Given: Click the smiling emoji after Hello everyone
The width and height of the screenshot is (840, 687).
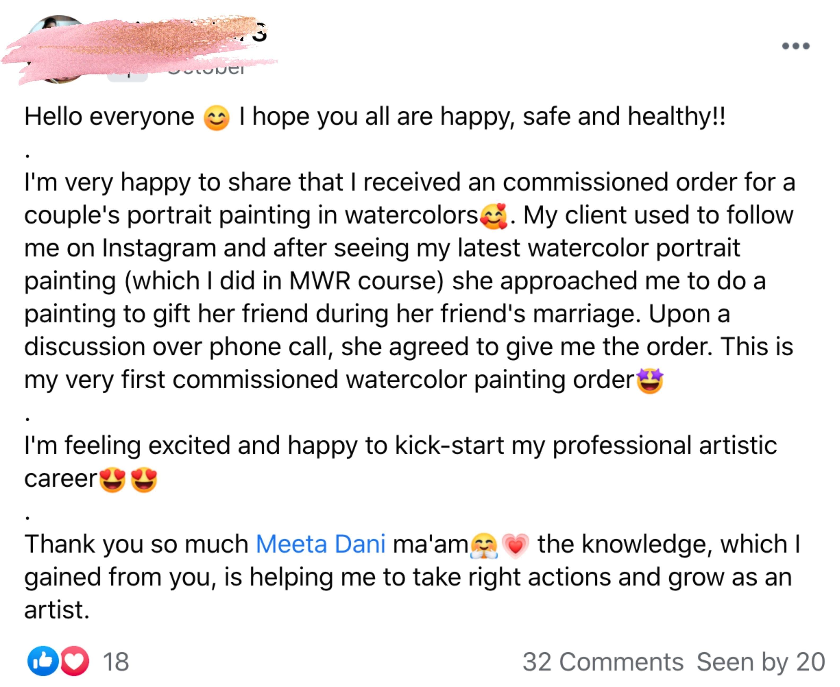Looking at the screenshot, I should coord(216,118).
